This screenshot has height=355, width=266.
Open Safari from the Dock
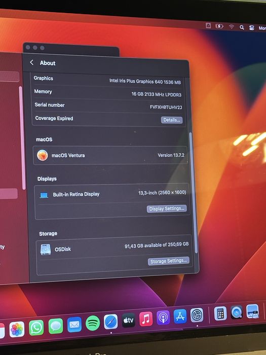[x=110, y=322]
